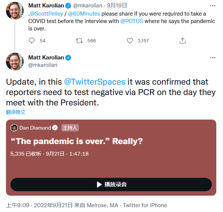
Task: Open the first tweet's three-dot more menu
Action: (213, 6)
